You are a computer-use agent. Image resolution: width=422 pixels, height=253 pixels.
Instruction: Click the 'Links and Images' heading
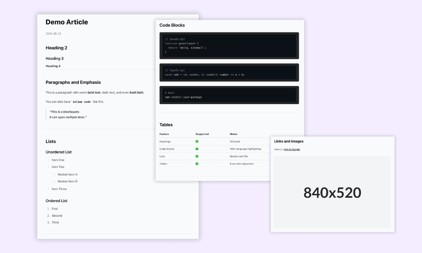289,141
